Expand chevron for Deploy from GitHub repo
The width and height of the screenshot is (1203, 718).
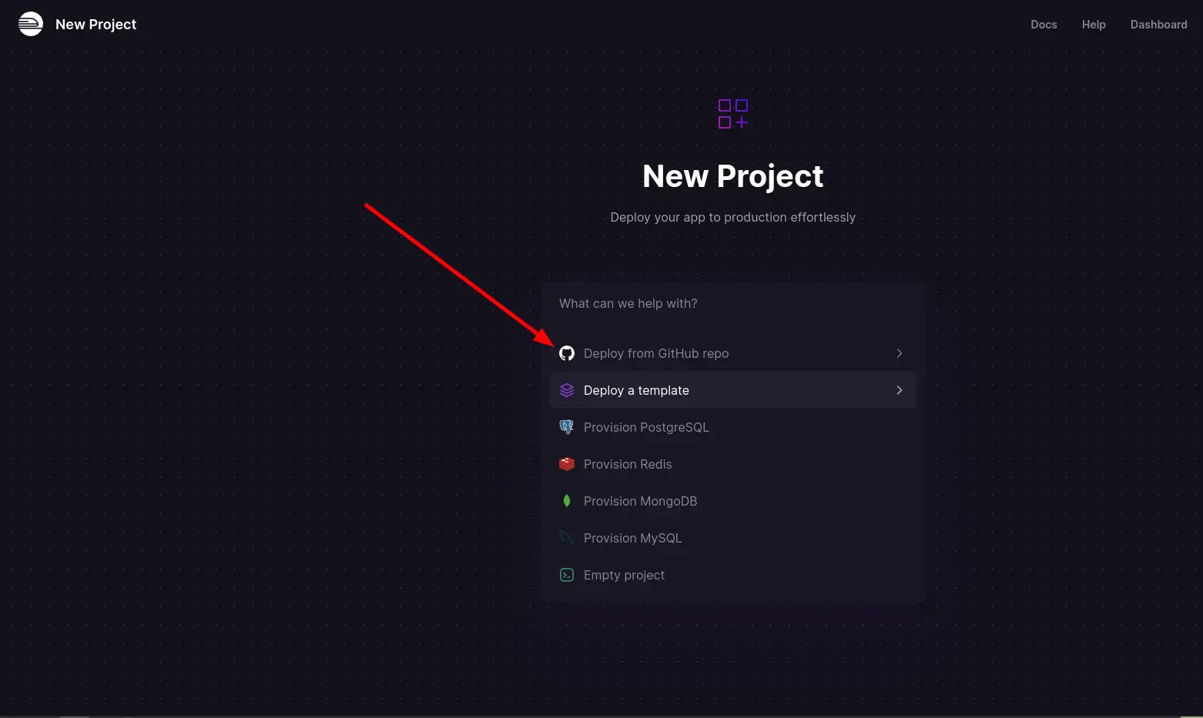(x=899, y=353)
